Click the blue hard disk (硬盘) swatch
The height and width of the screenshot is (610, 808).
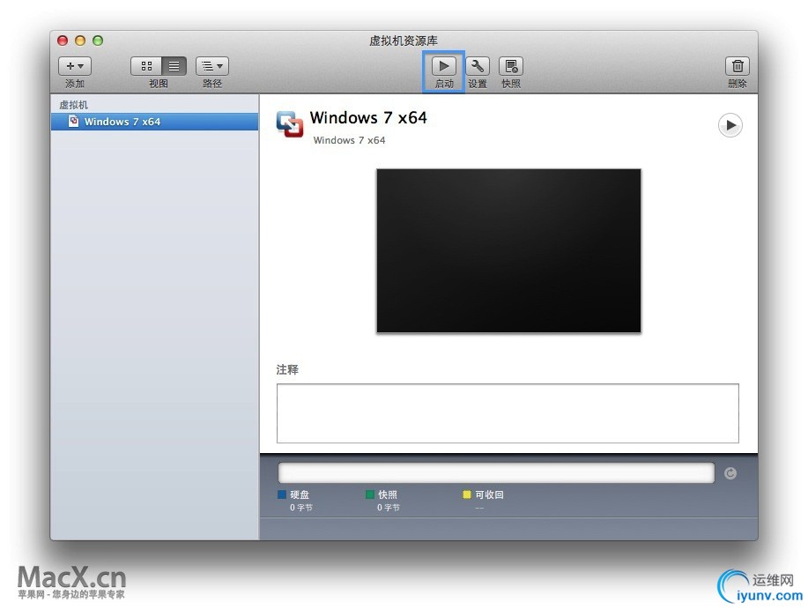pyautogui.click(x=282, y=495)
